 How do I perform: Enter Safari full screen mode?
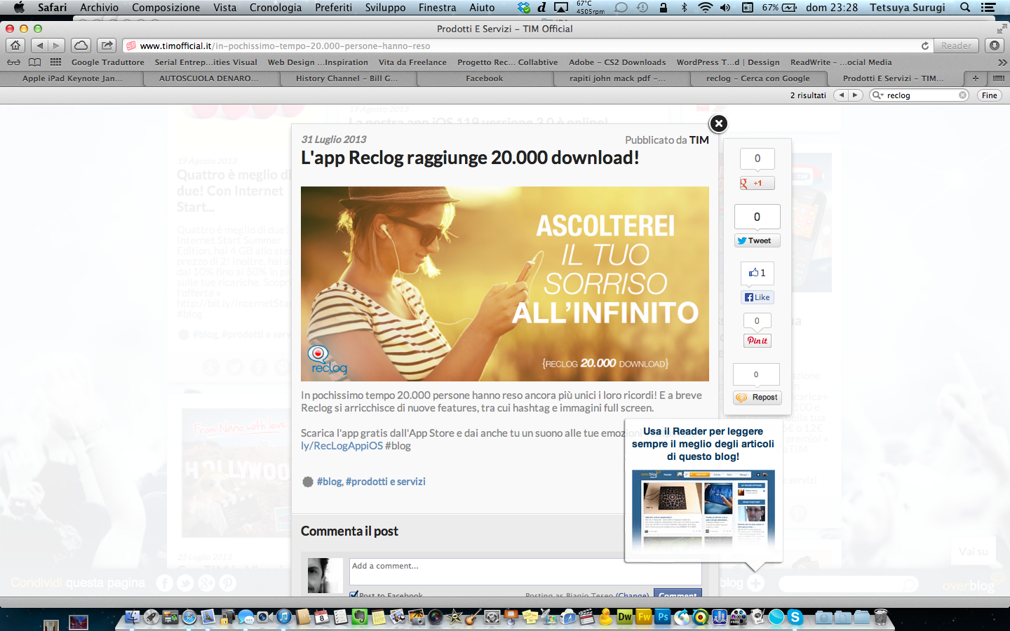point(1002,29)
